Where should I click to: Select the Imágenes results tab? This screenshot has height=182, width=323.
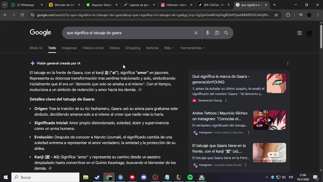tap(69, 48)
